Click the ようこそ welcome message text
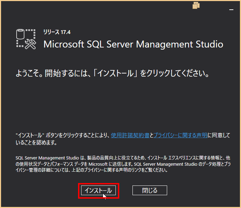Screen dimensions: 241x208 click(112, 73)
